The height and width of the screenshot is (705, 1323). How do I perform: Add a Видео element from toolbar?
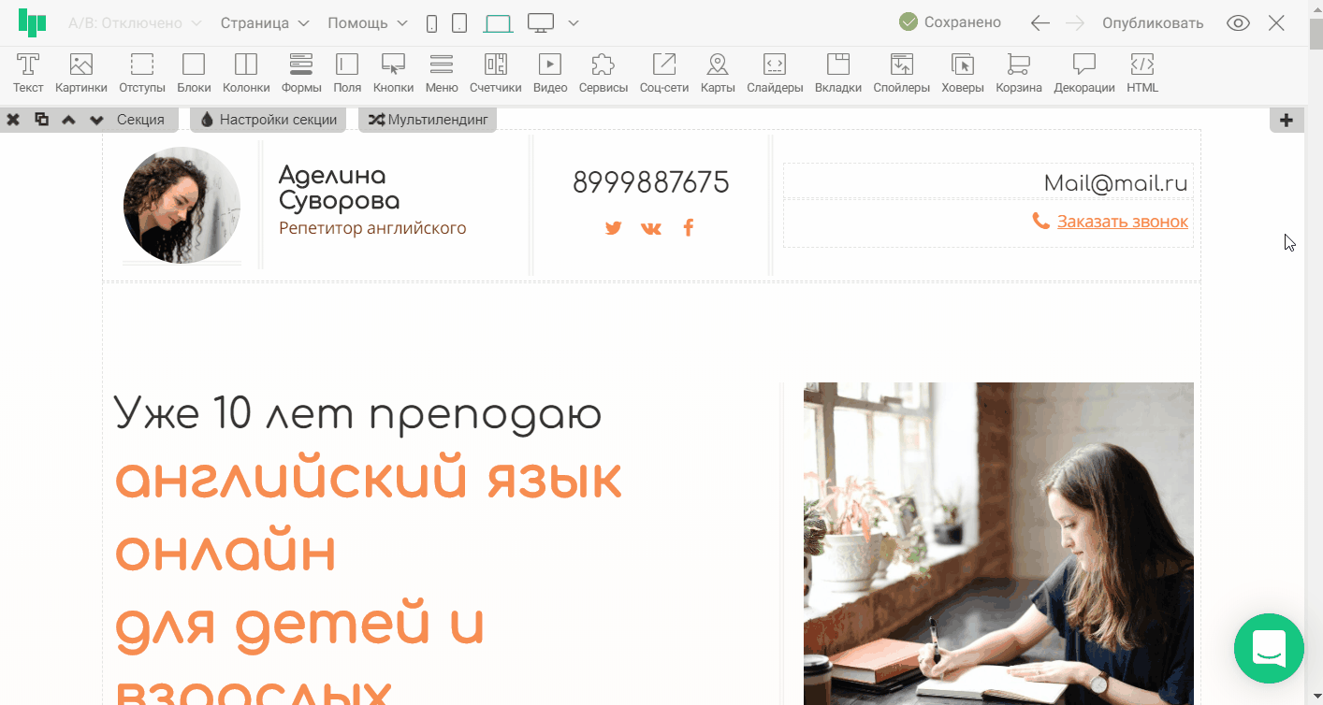pos(550,73)
